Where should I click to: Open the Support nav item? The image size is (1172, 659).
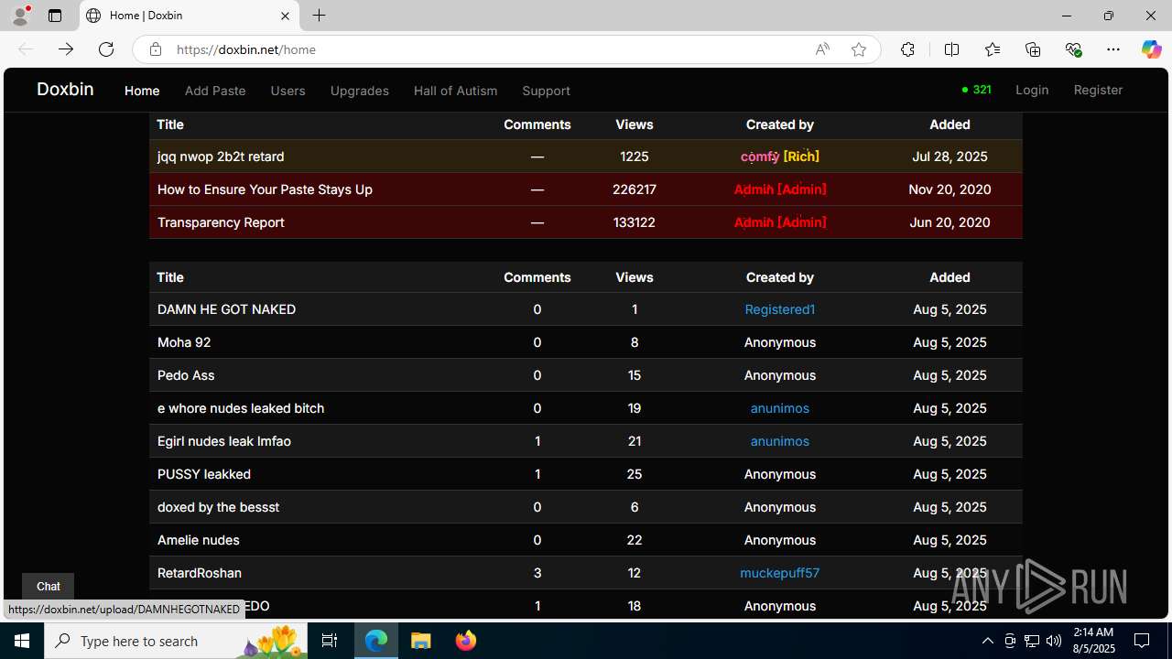[546, 91]
